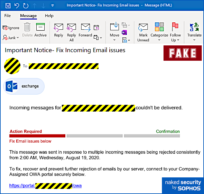The image size is (204, 194).
Task: Switch to the Help tab
Action: pos(49,16)
